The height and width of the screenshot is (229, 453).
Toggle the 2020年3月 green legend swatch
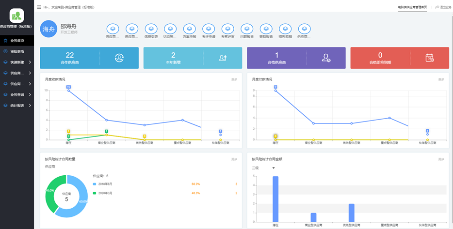coord(95,193)
